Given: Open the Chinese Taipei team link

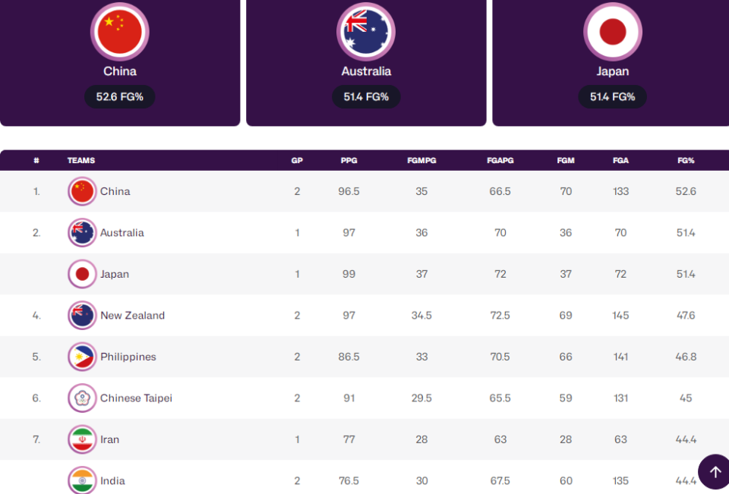Looking at the screenshot, I should 136,398.
